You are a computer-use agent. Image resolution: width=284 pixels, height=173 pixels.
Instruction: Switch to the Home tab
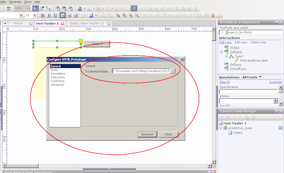click(18, 23)
